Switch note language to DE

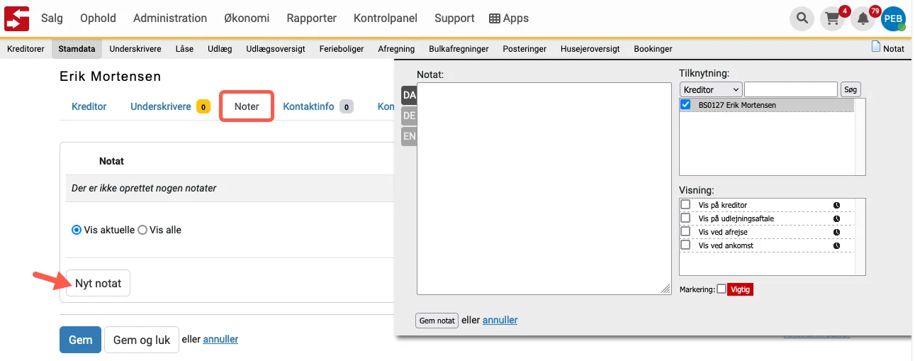409,116
